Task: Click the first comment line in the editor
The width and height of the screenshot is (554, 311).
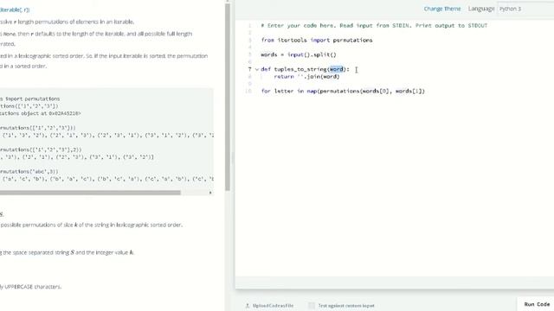Action: [374, 25]
